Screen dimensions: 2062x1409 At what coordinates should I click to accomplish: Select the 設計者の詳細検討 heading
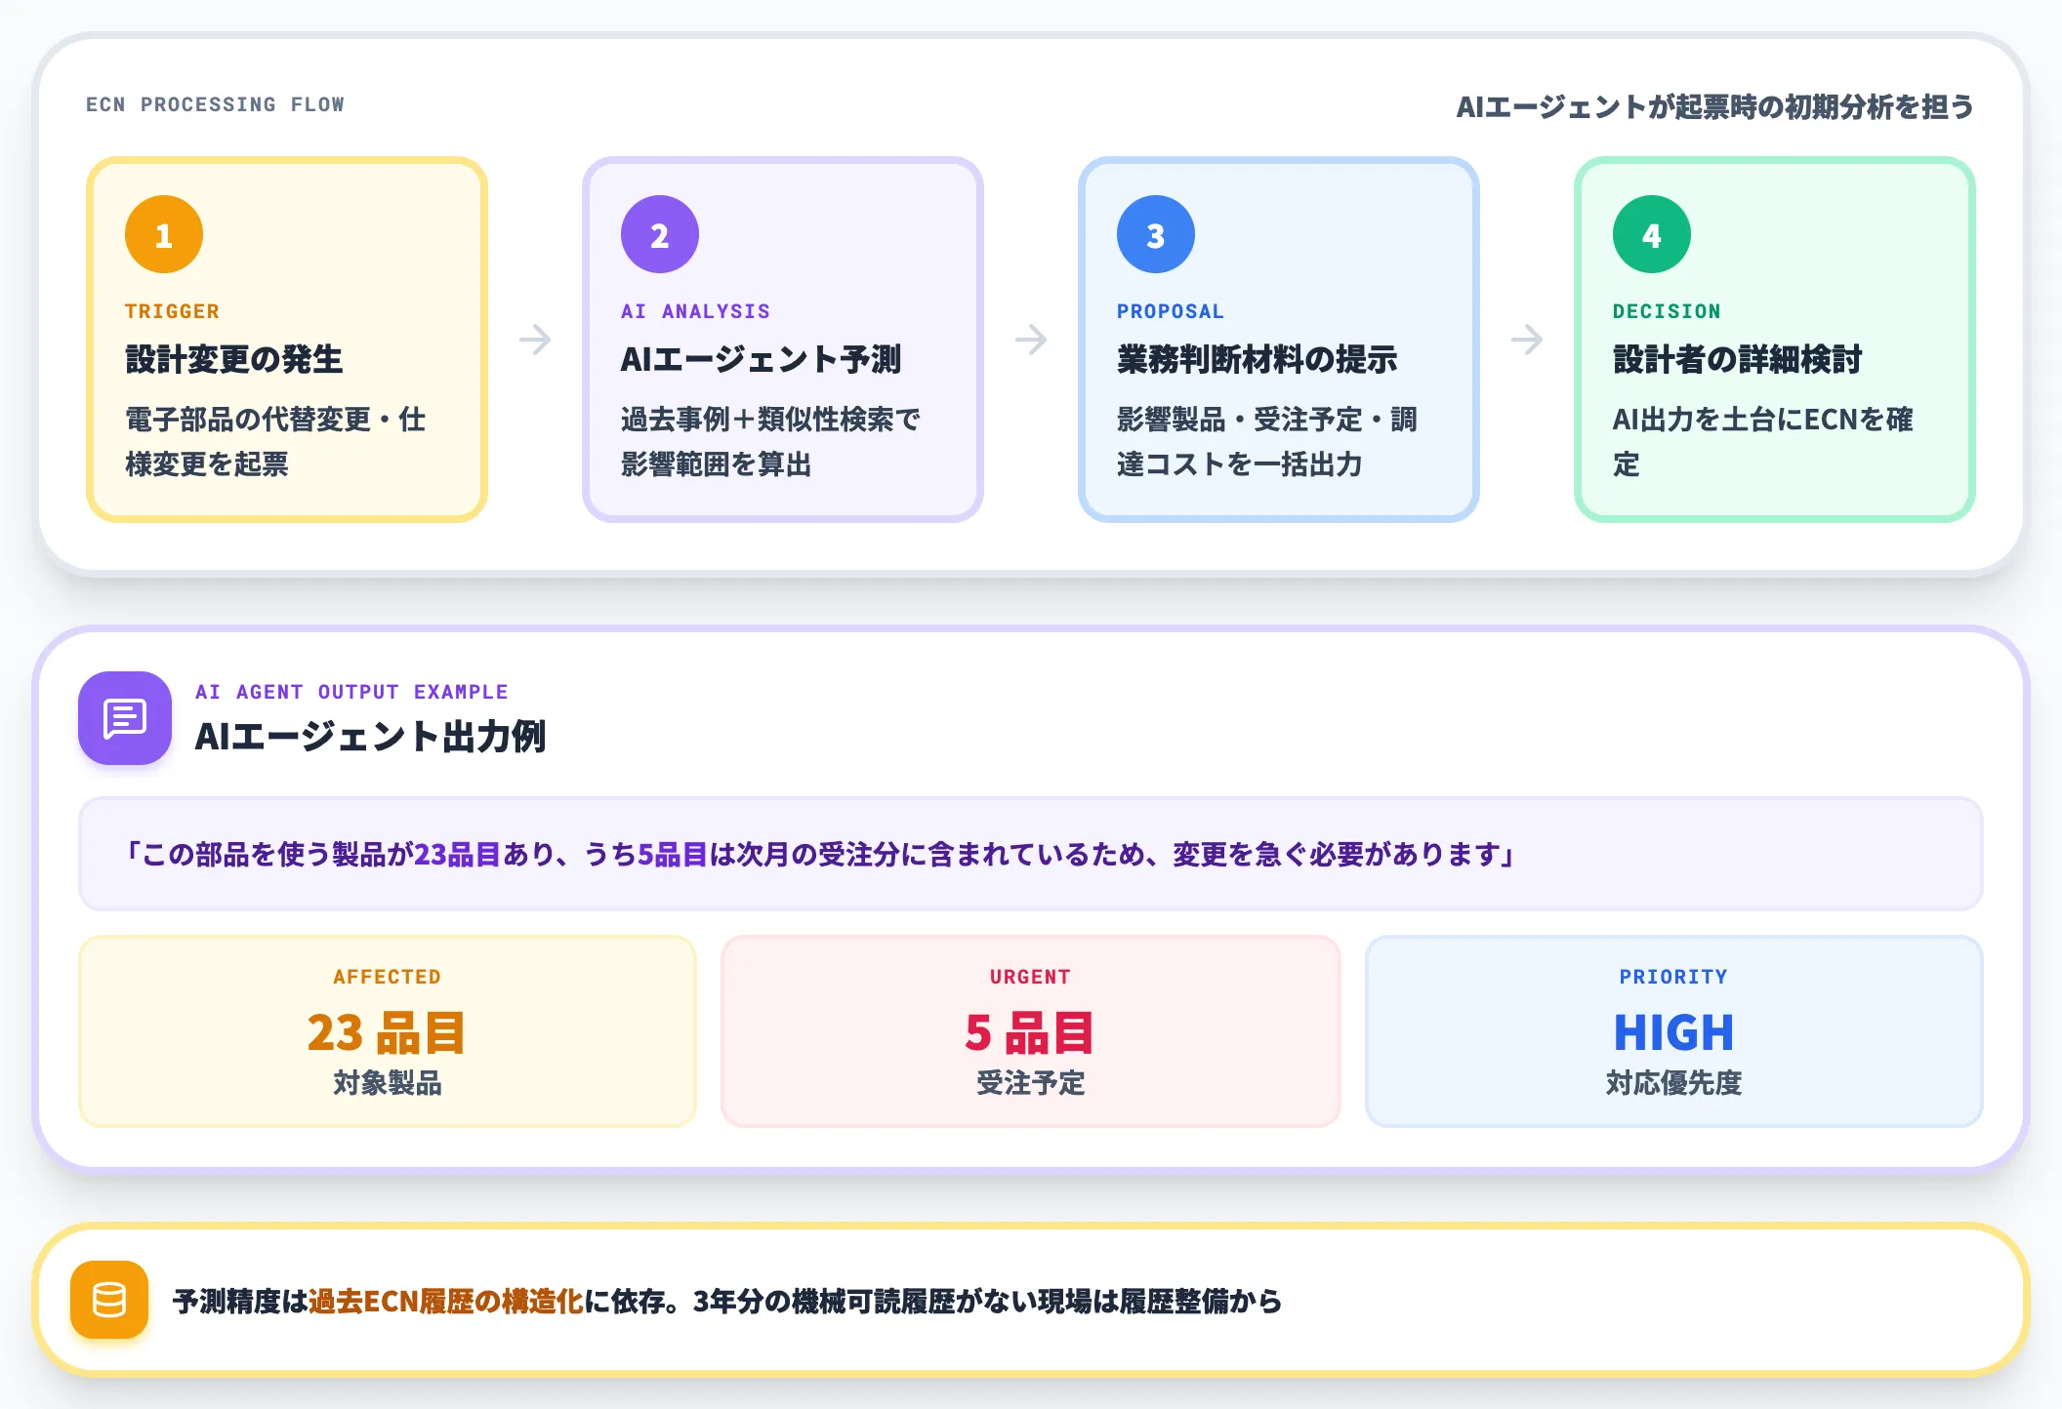(1738, 359)
